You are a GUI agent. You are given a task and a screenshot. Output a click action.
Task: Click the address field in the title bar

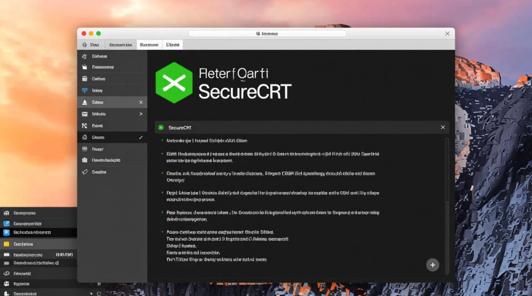(267, 34)
